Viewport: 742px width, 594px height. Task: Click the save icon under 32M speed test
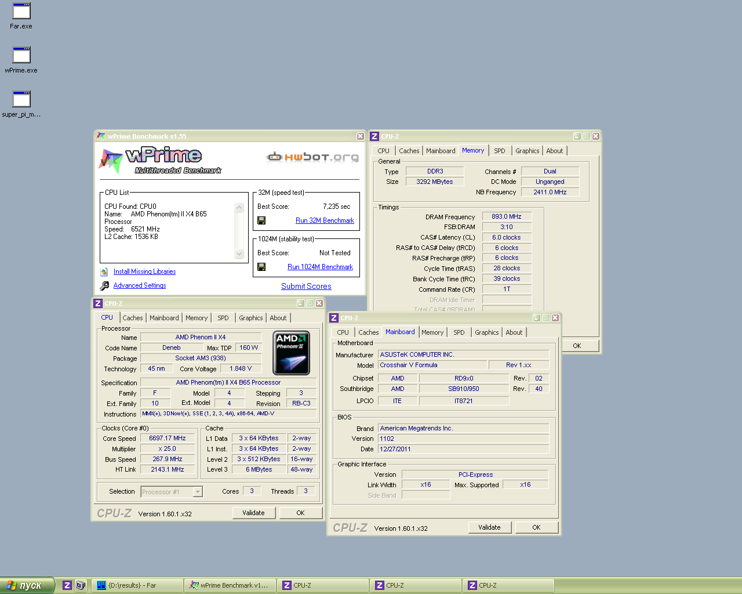point(261,220)
